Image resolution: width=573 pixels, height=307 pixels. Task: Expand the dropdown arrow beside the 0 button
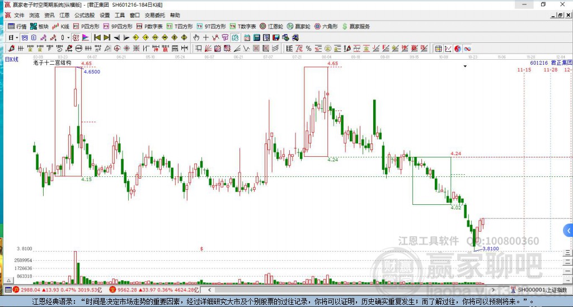(x=68, y=37)
